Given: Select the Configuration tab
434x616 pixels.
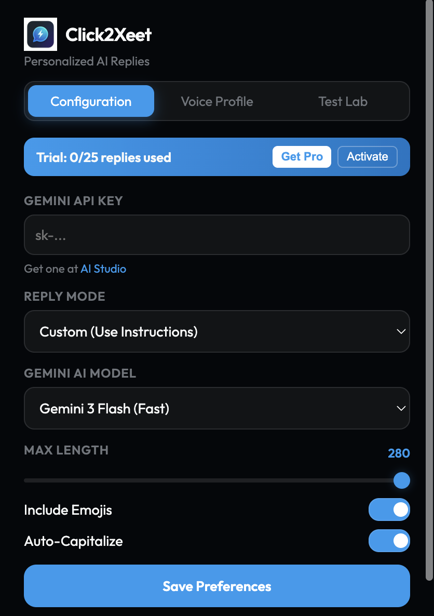Looking at the screenshot, I should pyautogui.click(x=90, y=101).
